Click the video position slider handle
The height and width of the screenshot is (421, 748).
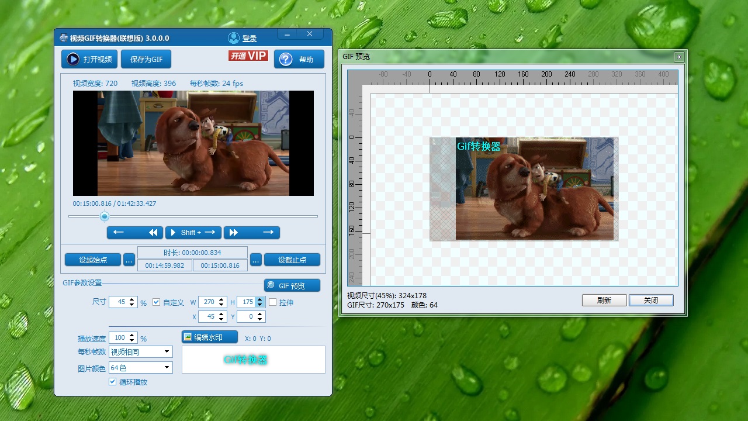pos(105,216)
